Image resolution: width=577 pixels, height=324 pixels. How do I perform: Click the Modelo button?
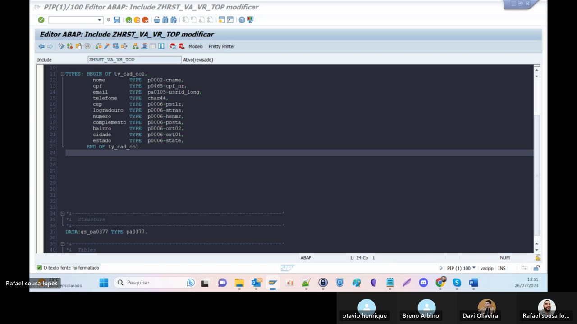195,46
